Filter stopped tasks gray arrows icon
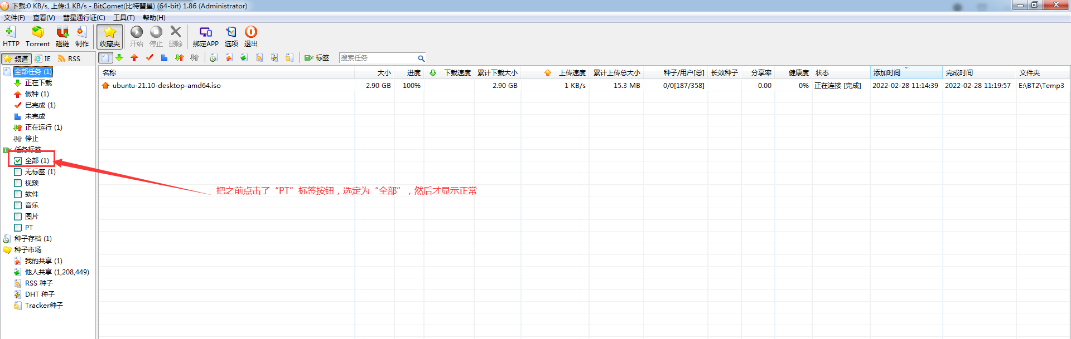Viewport: 1071px width, 339px height. (x=194, y=58)
